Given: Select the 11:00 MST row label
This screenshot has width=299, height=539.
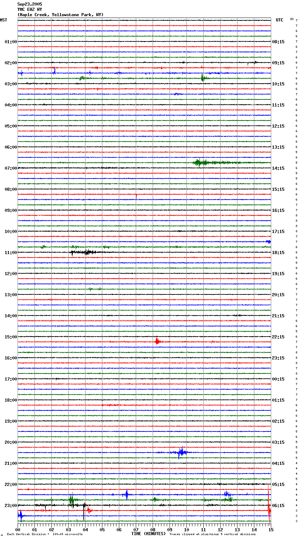Looking at the screenshot, I should [x=11, y=253].
